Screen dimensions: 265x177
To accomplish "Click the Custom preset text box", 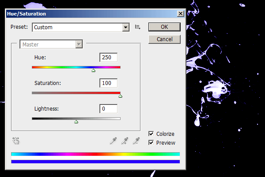I will click(77, 27).
